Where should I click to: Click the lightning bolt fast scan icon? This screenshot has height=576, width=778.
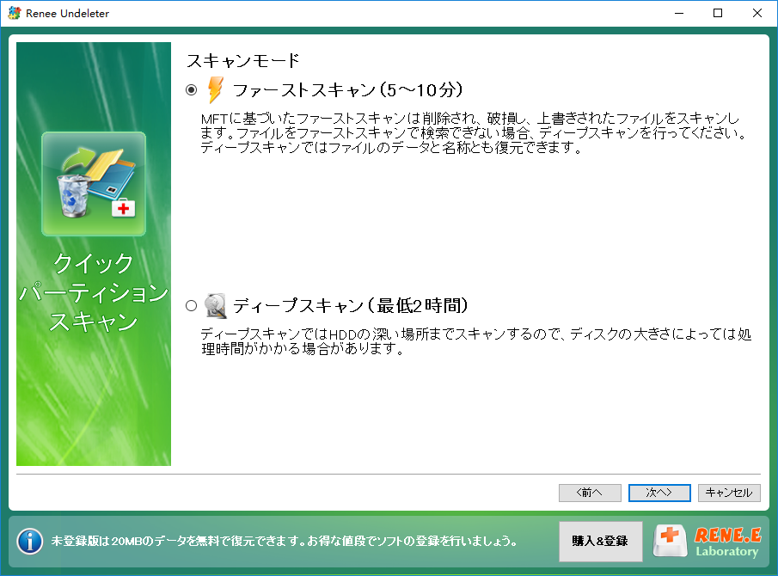(x=215, y=89)
